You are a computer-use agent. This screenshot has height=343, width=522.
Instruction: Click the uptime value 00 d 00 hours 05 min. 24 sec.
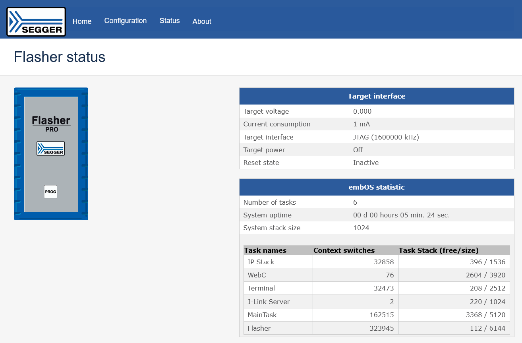coord(402,215)
